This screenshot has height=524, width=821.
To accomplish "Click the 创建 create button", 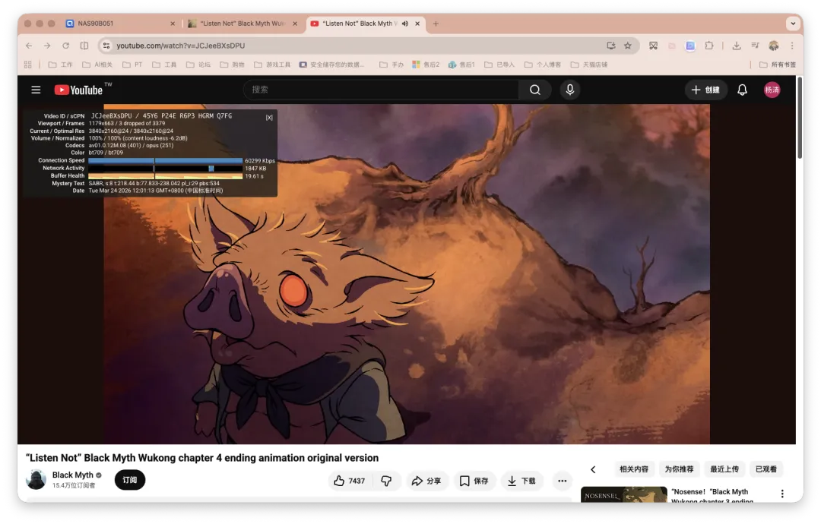I will point(705,90).
